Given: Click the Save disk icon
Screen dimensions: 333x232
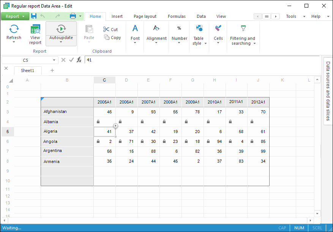Looking at the screenshot, I should 34,16.
